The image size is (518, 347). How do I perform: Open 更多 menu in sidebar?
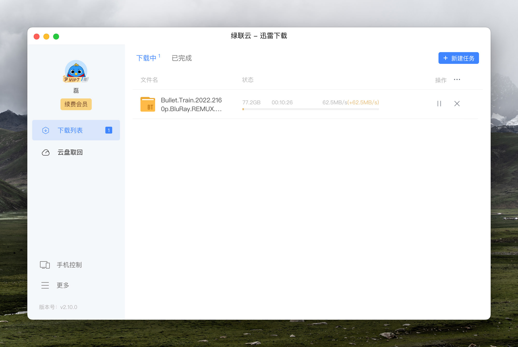pos(63,285)
